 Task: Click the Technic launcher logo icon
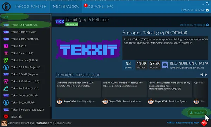click(x=6, y=7)
